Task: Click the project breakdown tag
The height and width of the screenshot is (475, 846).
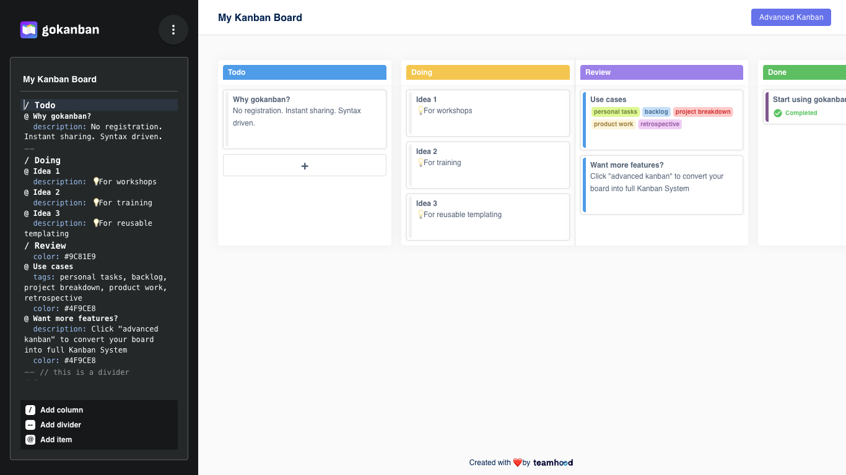Action: point(703,112)
